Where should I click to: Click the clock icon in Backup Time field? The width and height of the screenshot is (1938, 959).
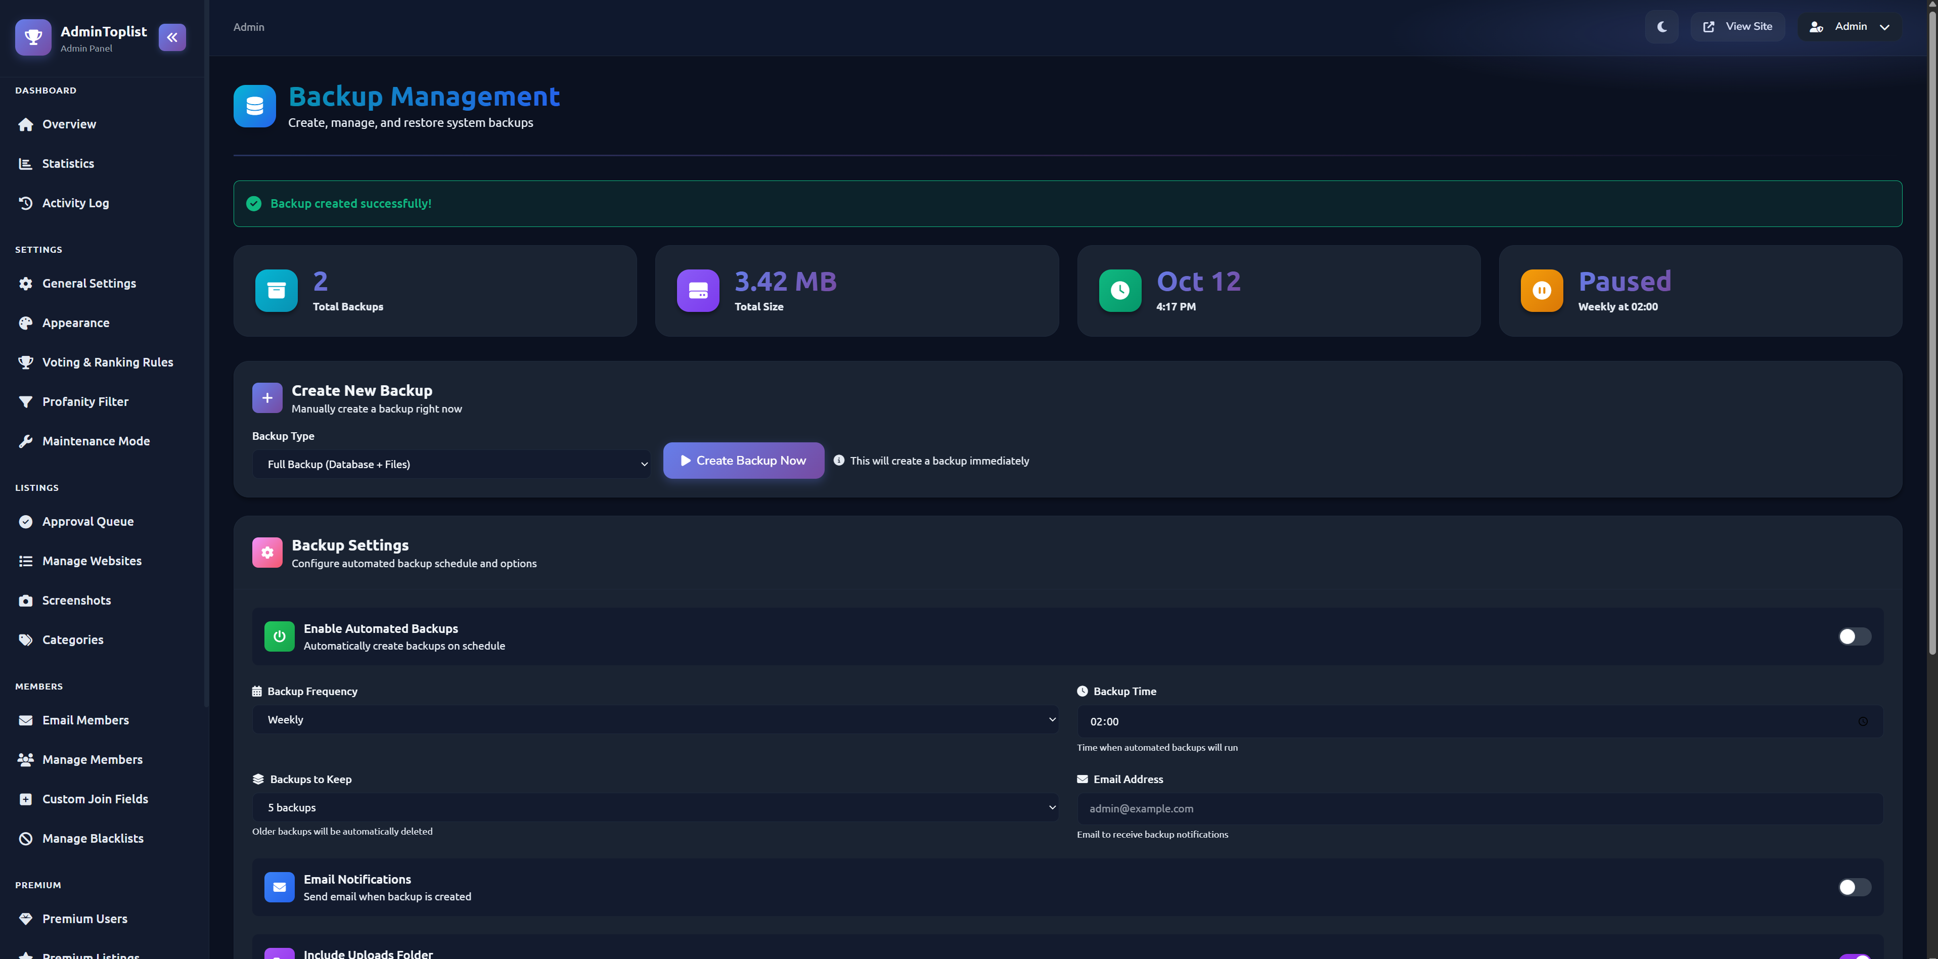1863,721
